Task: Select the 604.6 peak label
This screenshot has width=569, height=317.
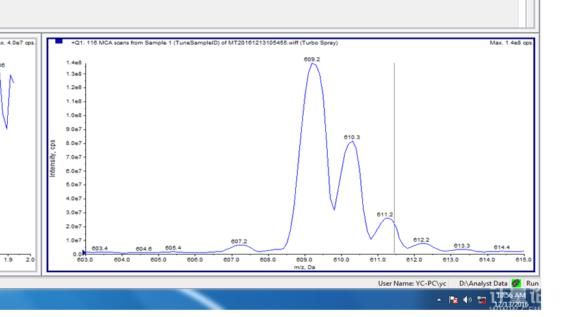Action: pos(144,249)
